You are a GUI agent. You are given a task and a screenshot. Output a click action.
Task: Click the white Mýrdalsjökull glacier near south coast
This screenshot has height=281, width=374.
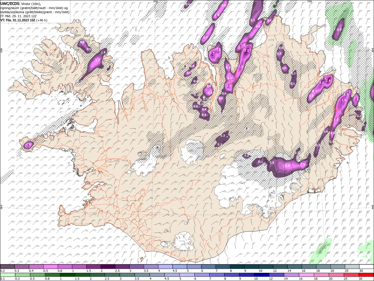tap(183, 241)
